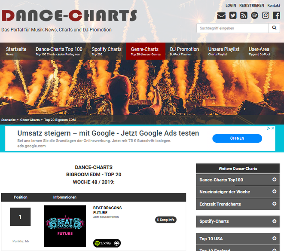The width and height of the screenshot is (284, 251).
Task: Open the Twitter icon in header
Action: [x=233, y=15]
